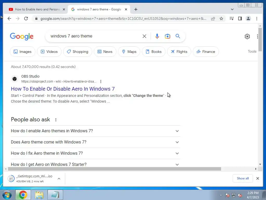Show hidden tray icons arrow
The image size is (266, 200).
point(221,195)
